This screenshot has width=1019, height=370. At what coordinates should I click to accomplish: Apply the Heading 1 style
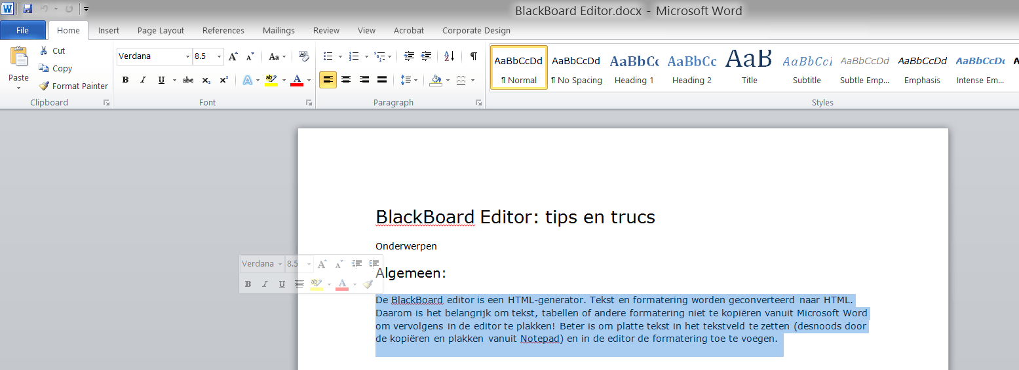pos(634,67)
